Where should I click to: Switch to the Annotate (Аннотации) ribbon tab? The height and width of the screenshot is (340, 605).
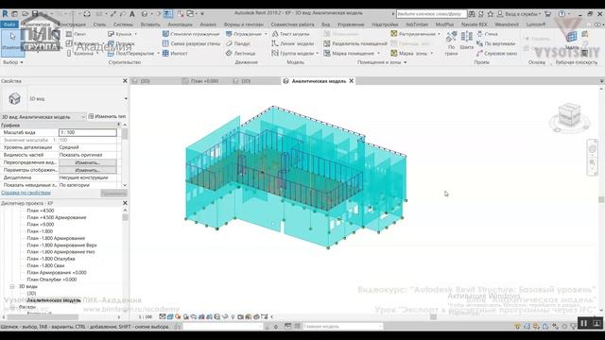tap(180, 25)
